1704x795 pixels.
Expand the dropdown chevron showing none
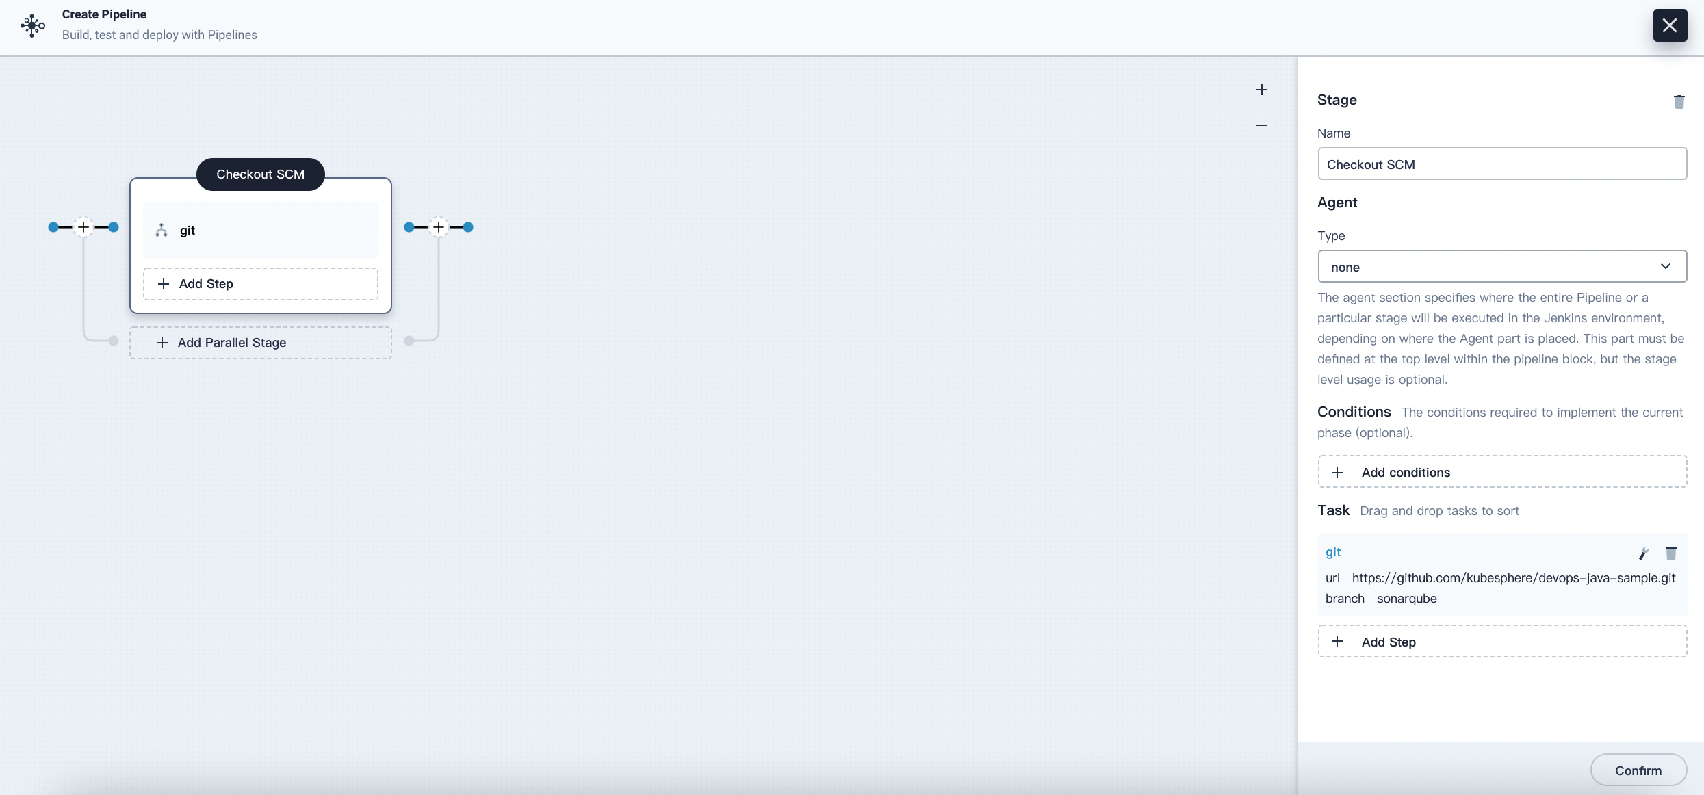(1665, 266)
